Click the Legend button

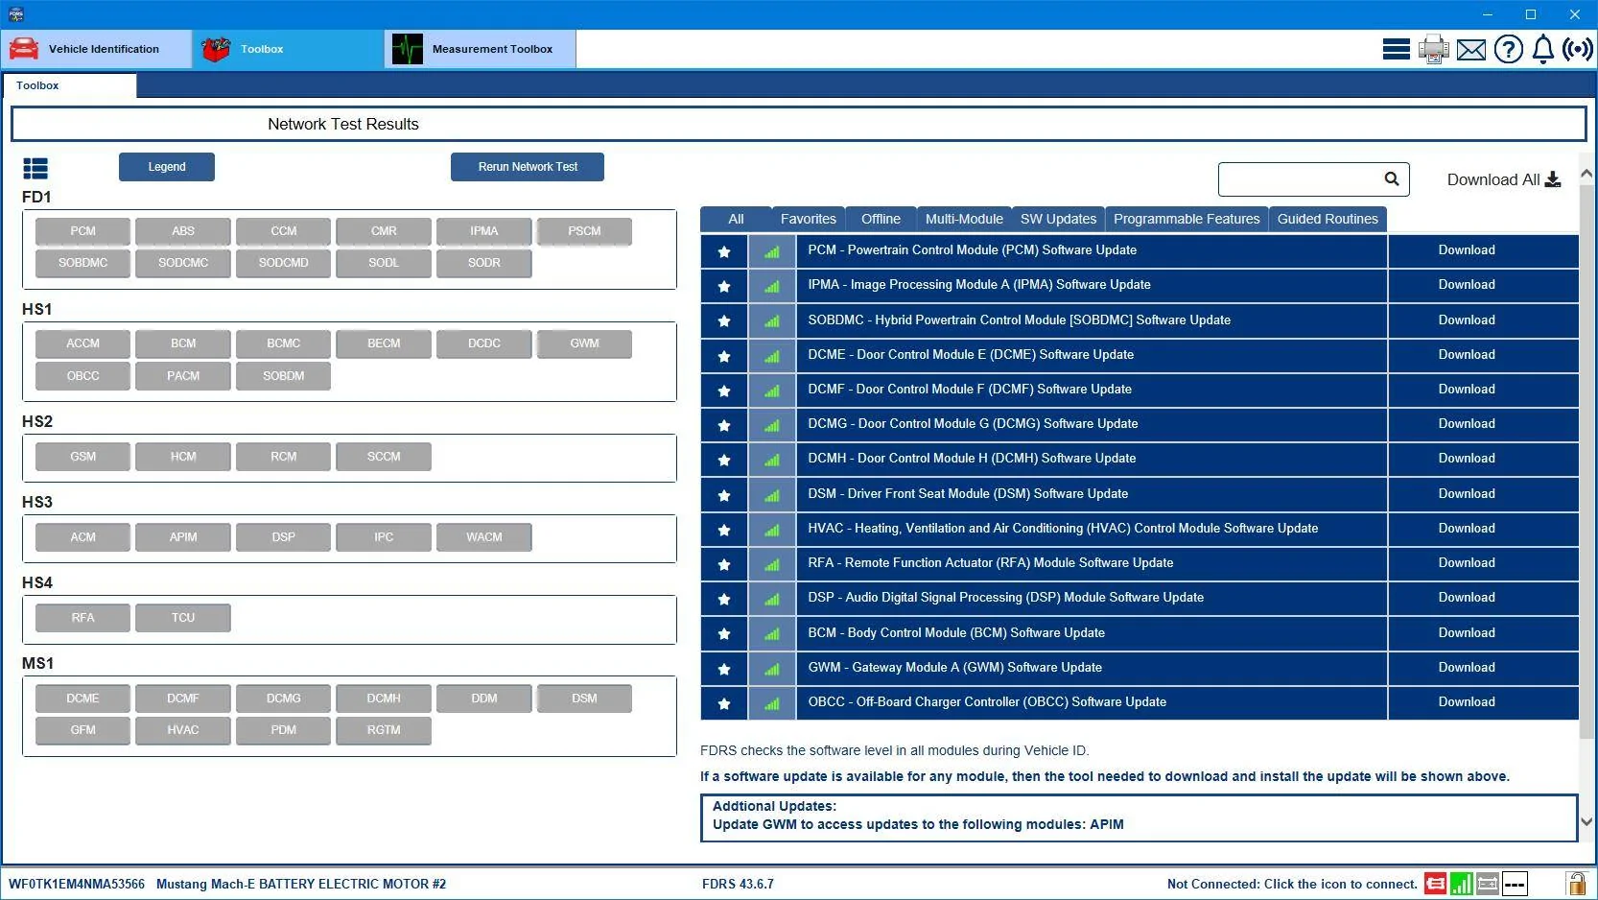tap(167, 167)
